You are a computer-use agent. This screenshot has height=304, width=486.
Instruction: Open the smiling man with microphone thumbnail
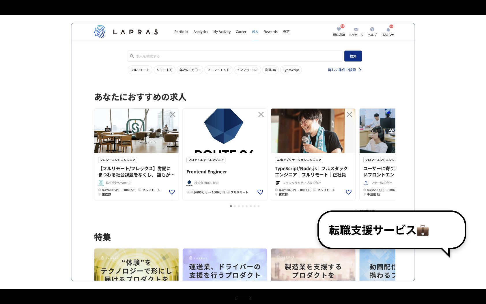313,131
